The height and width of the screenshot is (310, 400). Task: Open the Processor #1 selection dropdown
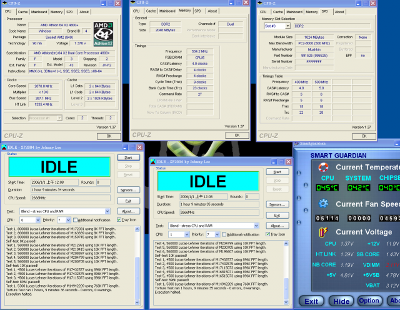tap(59, 118)
